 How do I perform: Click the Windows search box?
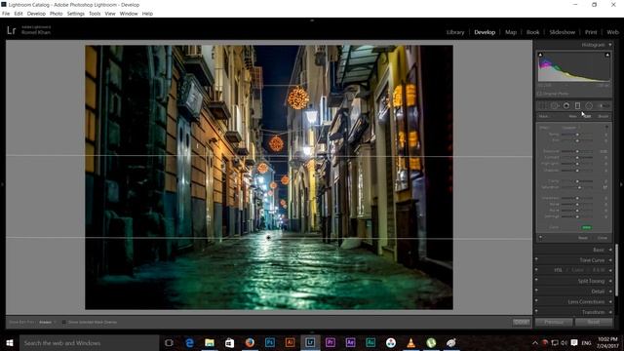pos(89,342)
